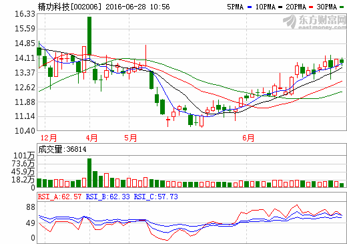Click the 4月 date axis marker
This screenshot has height=244, width=347.
tap(91, 138)
